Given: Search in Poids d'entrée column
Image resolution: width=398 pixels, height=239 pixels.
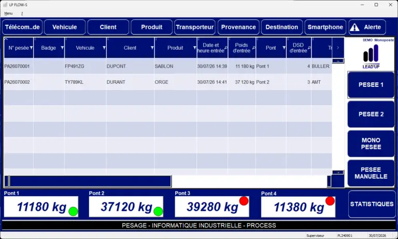Looking at the screenshot, I should point(254,48).
